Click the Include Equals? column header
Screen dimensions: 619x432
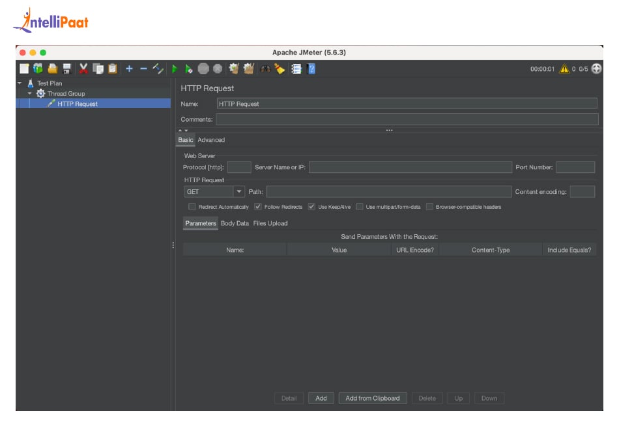(x=569, y=250)
